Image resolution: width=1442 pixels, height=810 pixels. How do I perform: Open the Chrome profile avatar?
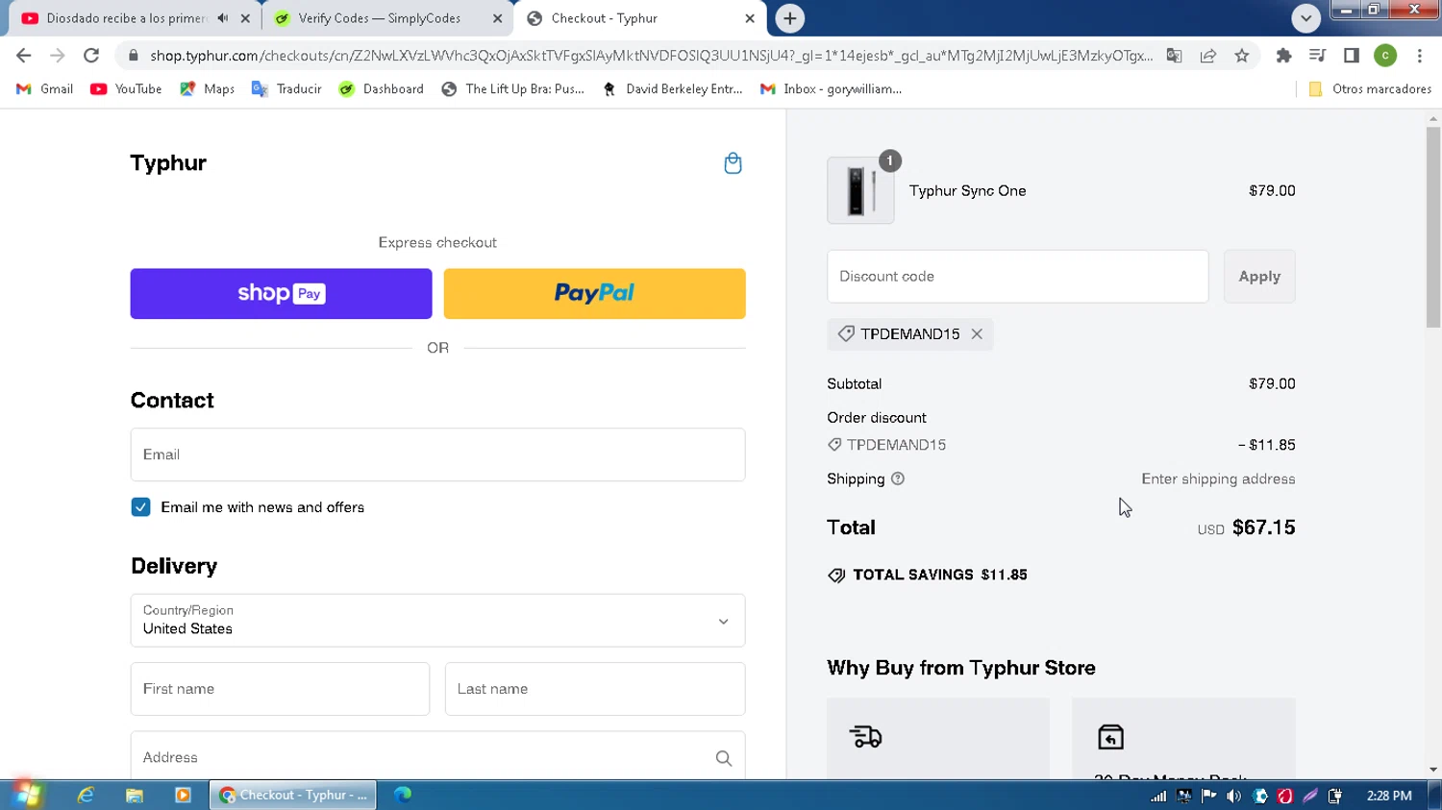[1385, 56]
